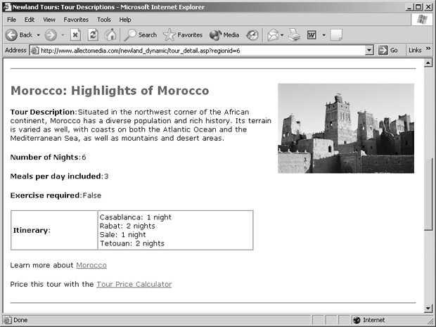Viewport: 436px width, 327px height.
Task: Follow the Morocco link
Action: coord(91,265)
